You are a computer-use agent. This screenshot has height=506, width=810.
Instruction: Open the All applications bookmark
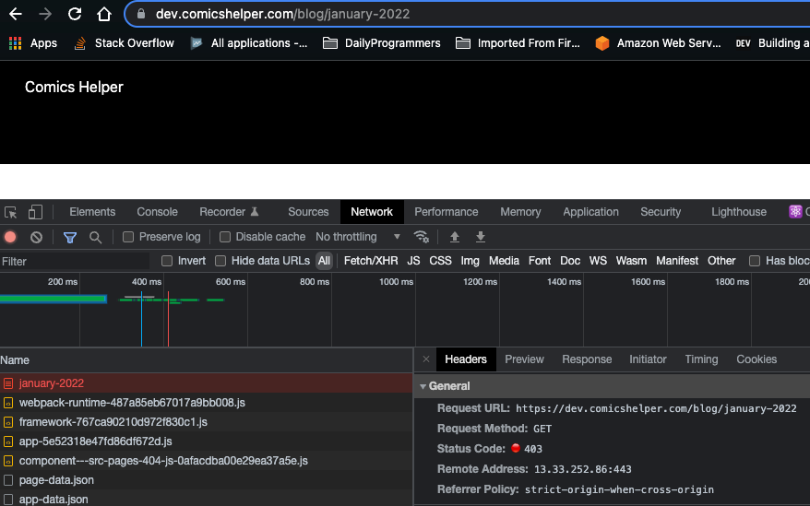249,43
